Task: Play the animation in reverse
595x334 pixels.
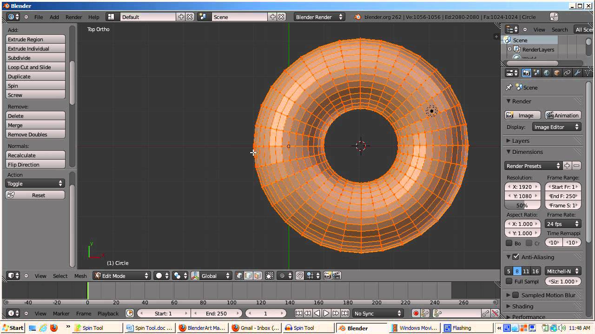Action: [317, 313]
